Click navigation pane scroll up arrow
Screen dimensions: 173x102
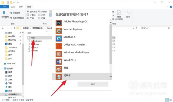click(x=23, y=32)
